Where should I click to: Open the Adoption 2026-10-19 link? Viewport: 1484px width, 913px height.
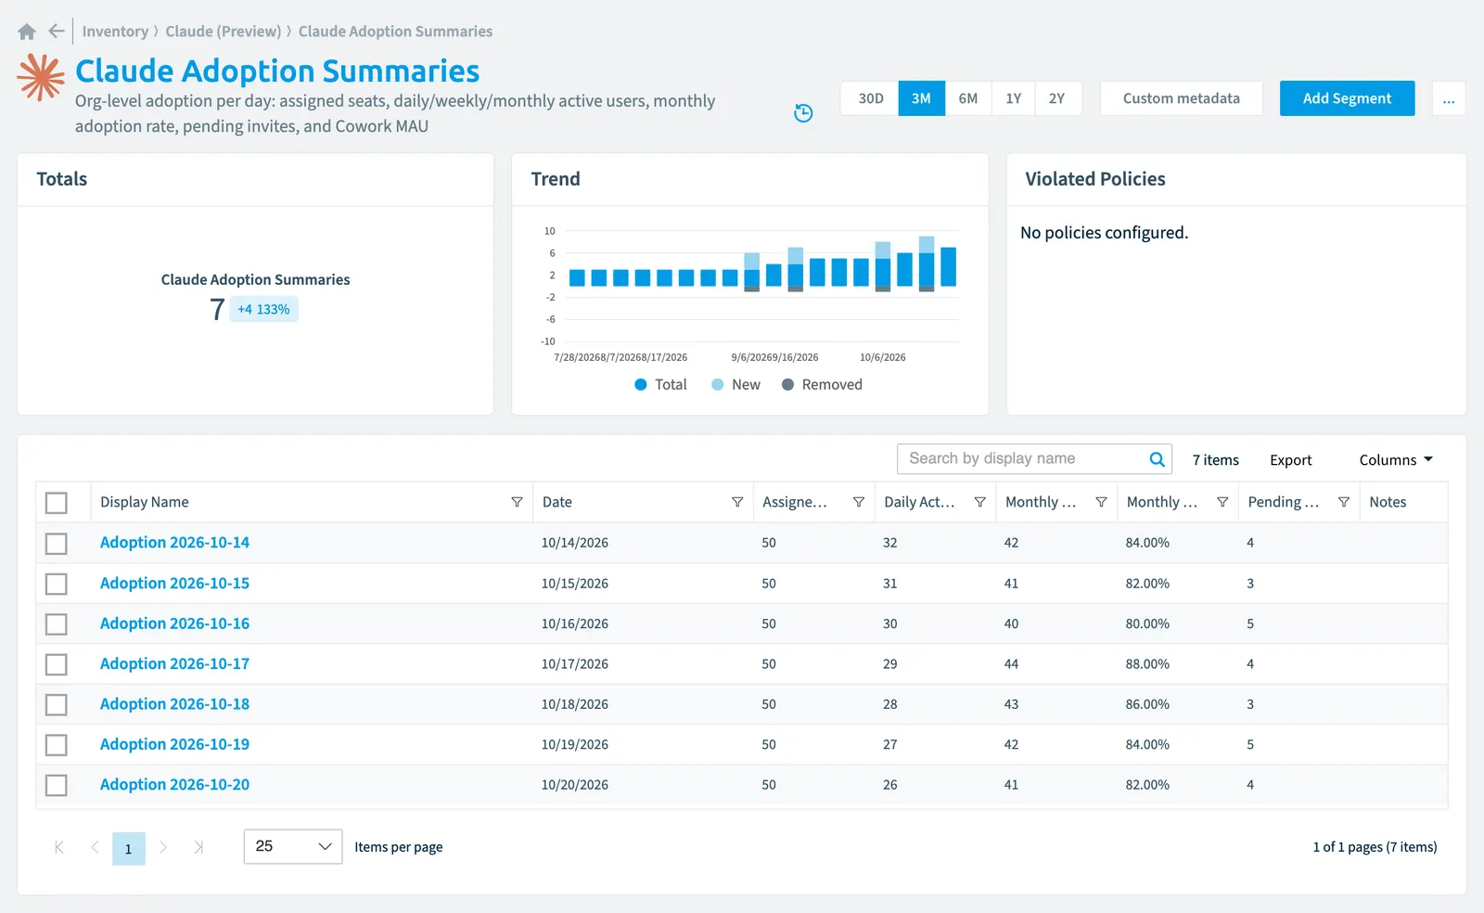point(174,745)
